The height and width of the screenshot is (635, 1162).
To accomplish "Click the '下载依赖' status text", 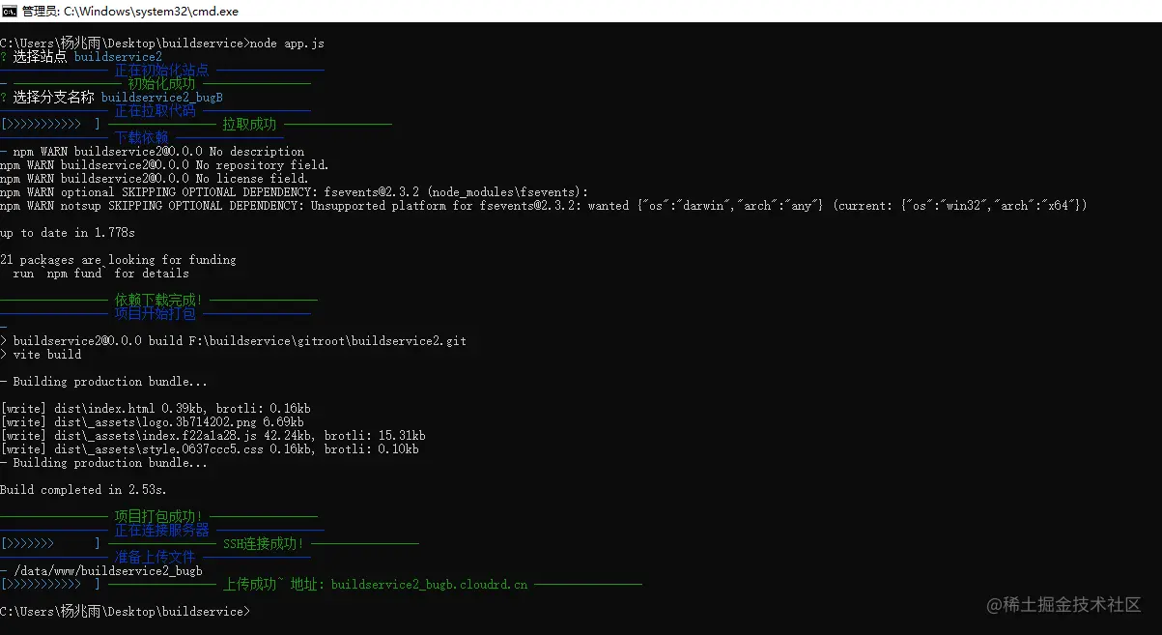I will (141, 138).
